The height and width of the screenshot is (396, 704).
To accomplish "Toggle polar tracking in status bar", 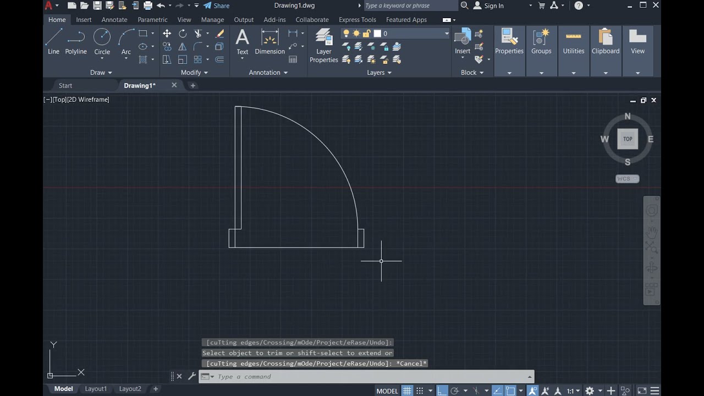I will pos(455,391).
